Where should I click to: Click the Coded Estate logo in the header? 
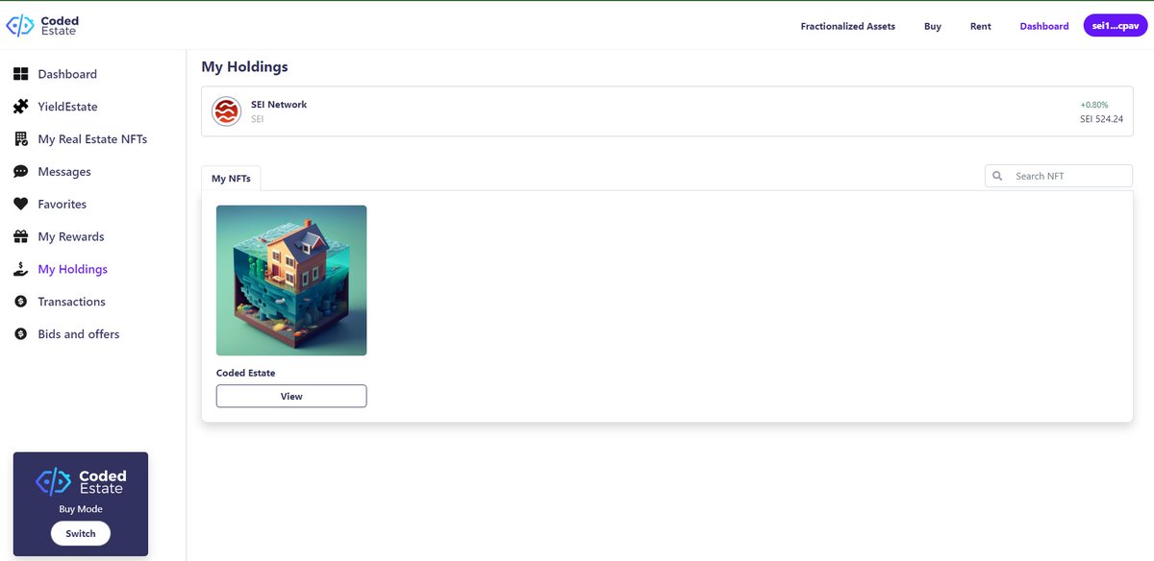click(x=43, y=26)
